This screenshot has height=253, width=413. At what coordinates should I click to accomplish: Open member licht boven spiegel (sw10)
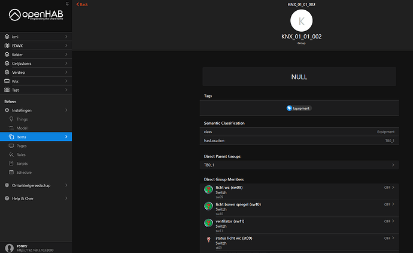pyautogui.click(x=299, y=209)
